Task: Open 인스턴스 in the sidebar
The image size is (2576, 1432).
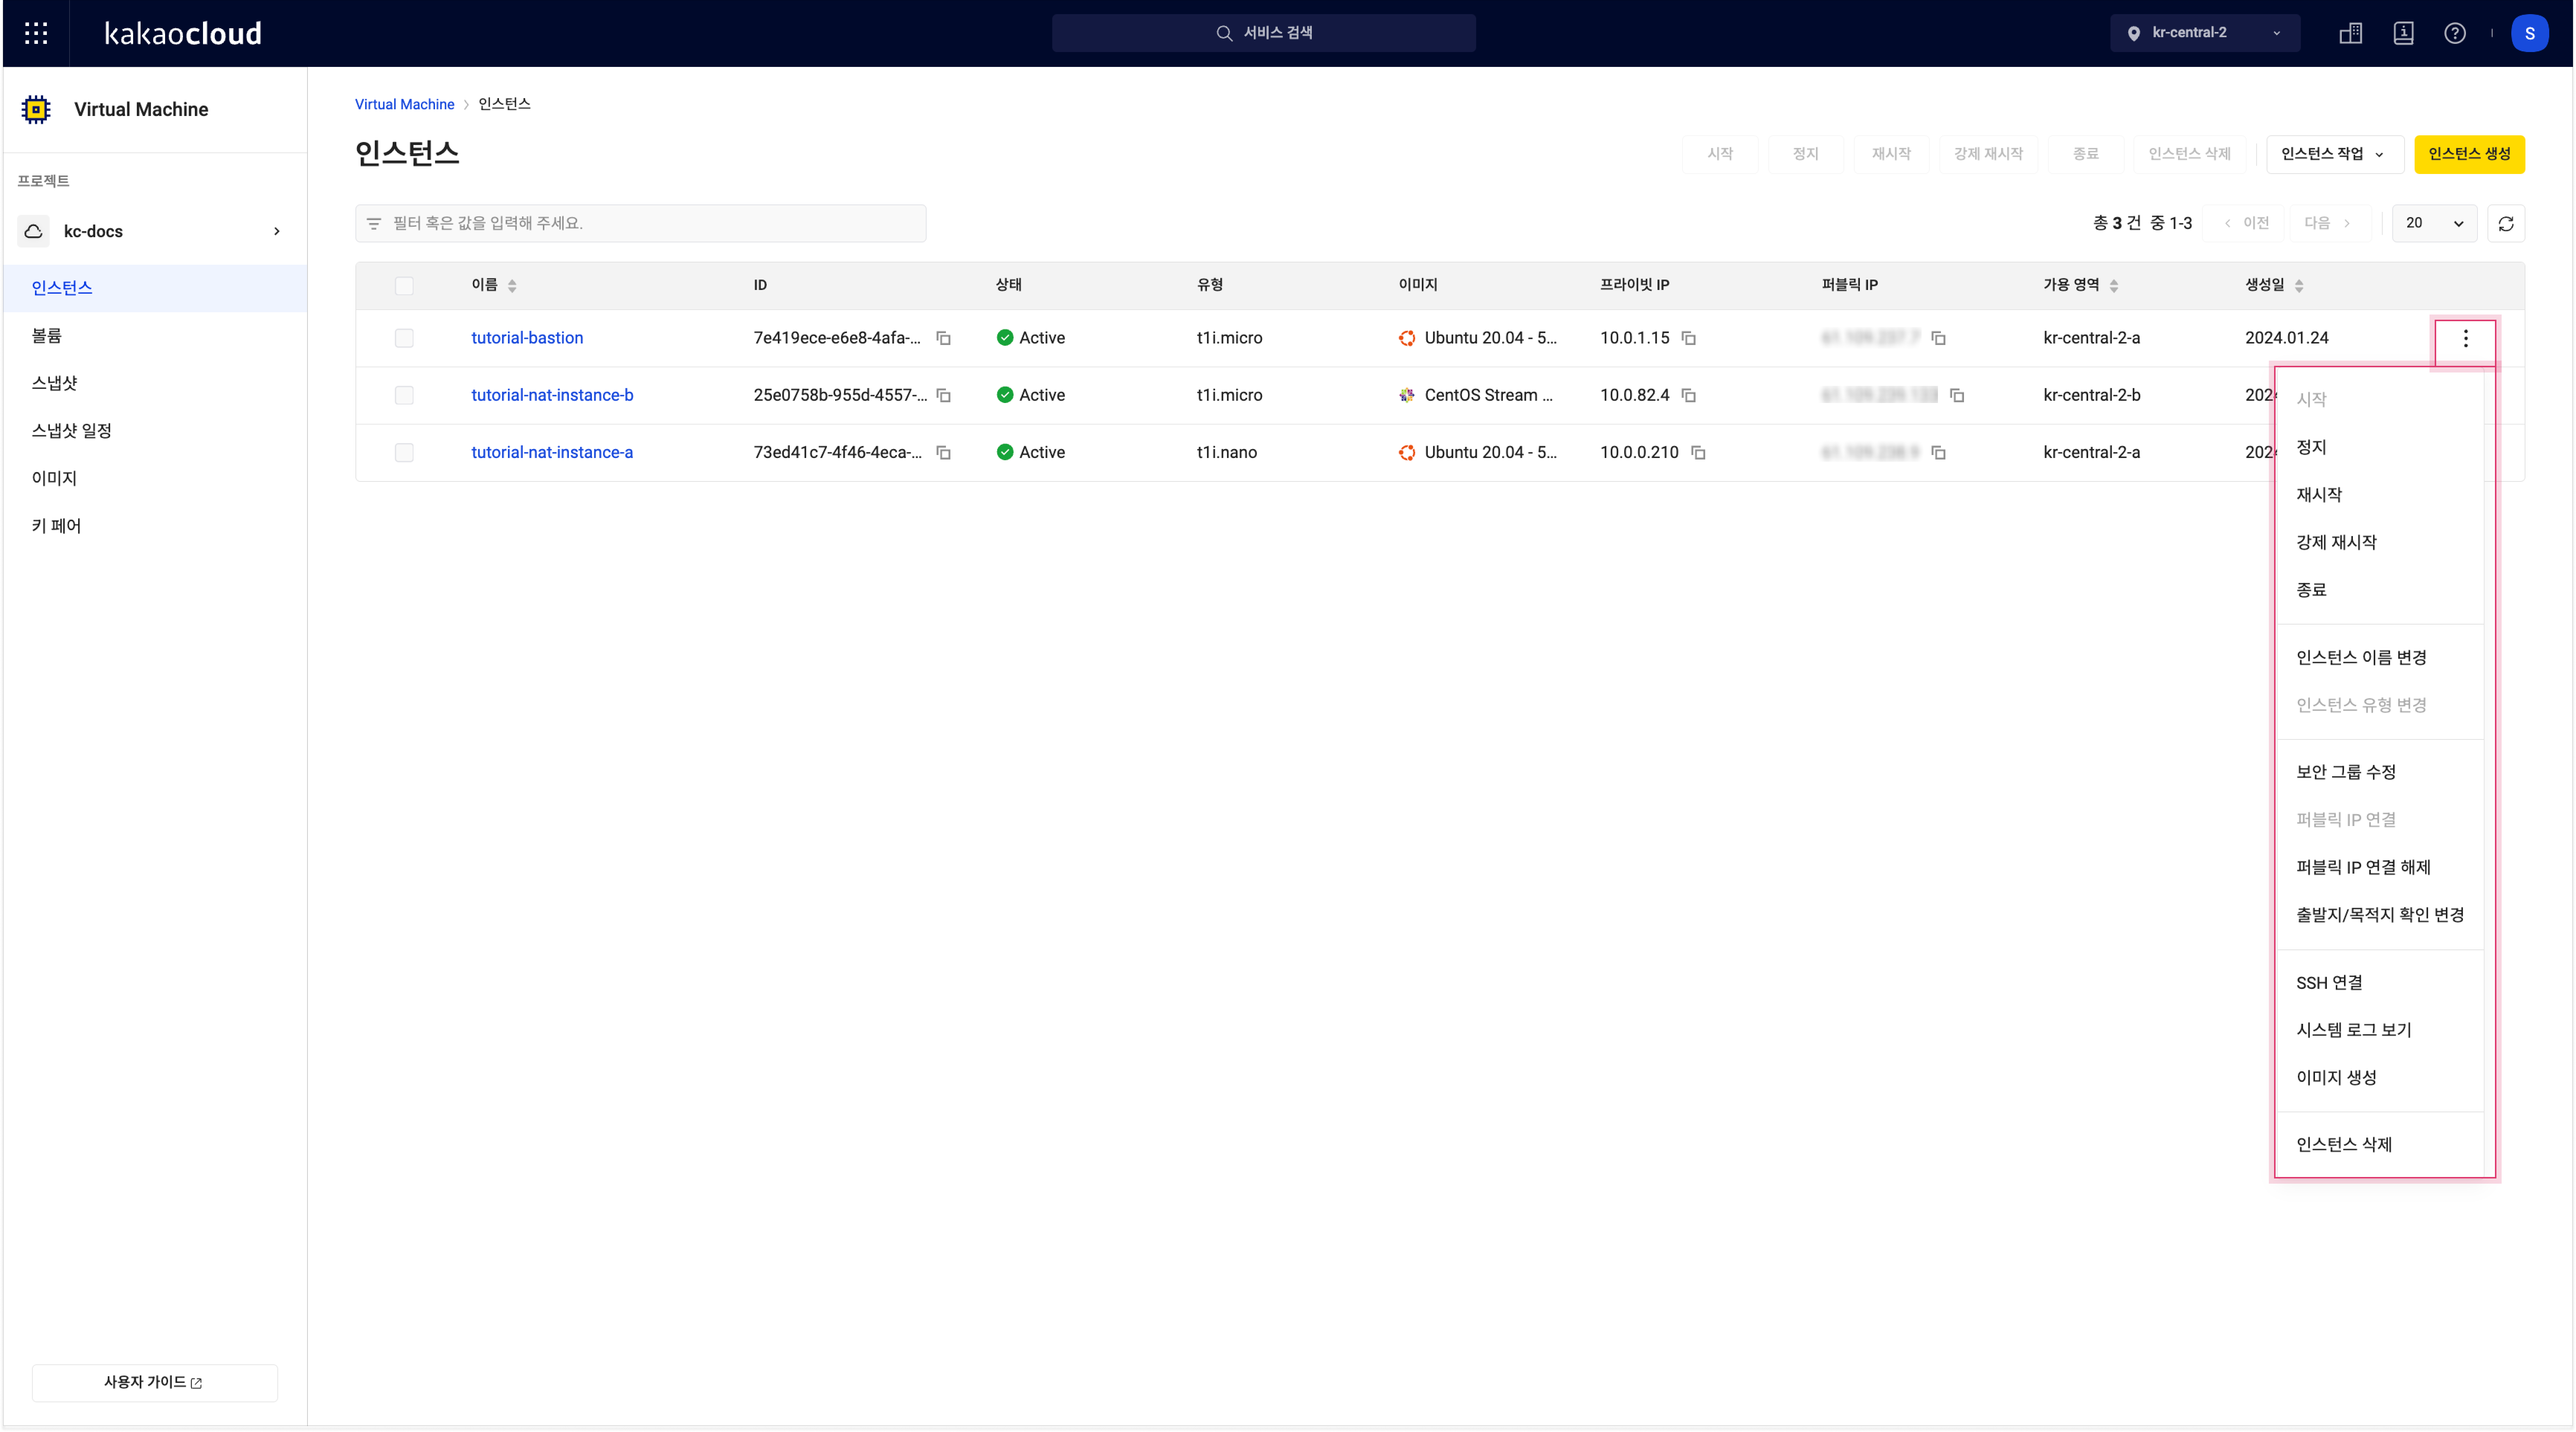Action: pyautogui.click(x=155, y=288)
